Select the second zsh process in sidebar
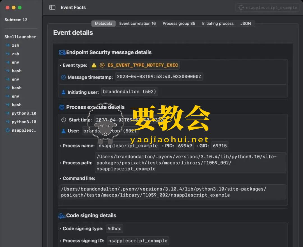Image resolution: width=303 pixels, height=247 pixels. (15, 54)
